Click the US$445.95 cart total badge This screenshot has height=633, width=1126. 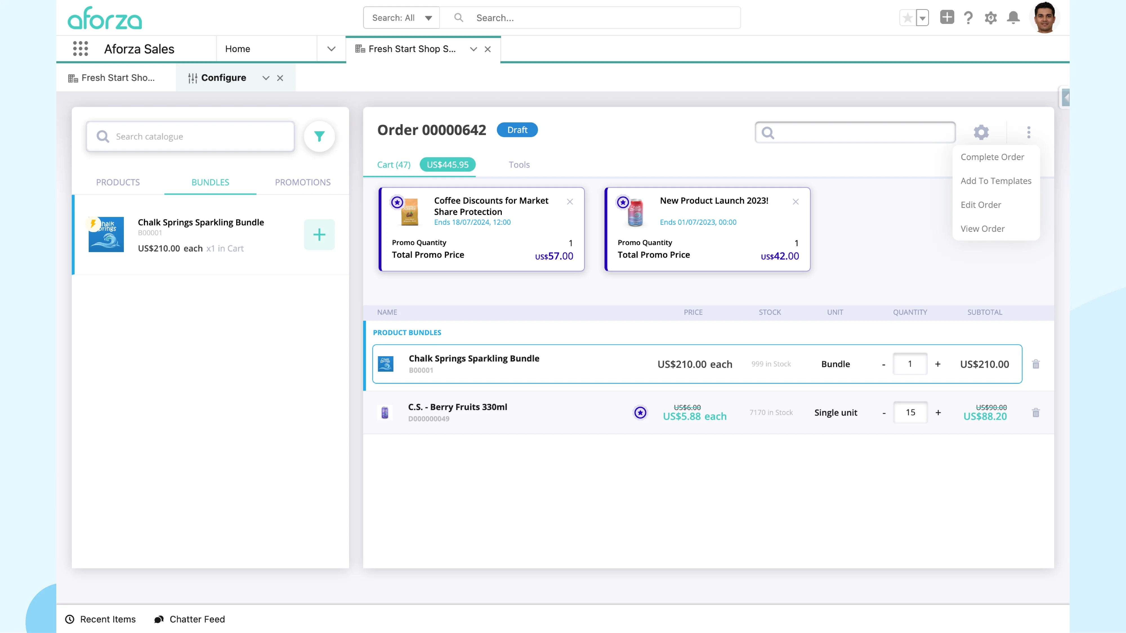(448, 165)
